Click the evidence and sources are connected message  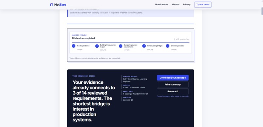click(x=95, y=58)
